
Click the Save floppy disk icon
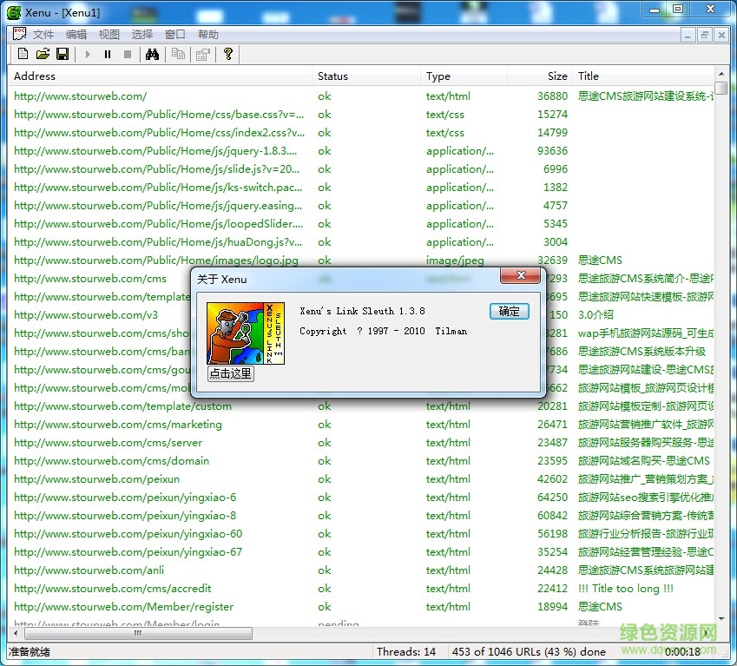click(63, 55)
